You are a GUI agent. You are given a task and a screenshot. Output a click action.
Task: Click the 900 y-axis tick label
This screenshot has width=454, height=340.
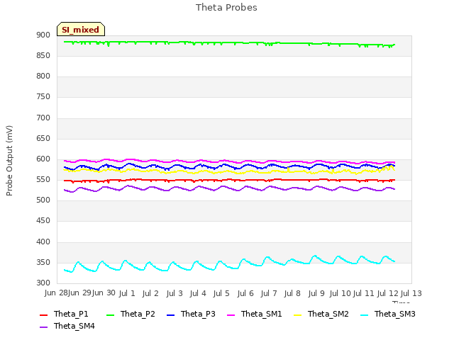click(43, 35)
